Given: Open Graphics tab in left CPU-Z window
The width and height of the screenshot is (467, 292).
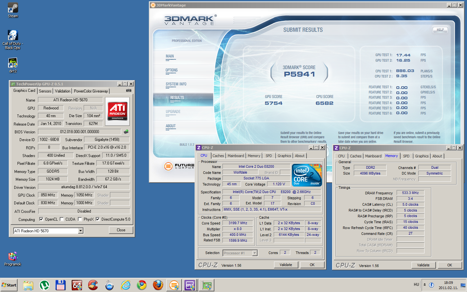Looking at the screenshot, I should click(x=284, y=156).
